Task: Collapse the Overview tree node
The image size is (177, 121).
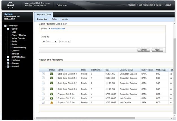Action: pyautogui.click(x=5, y=26)
